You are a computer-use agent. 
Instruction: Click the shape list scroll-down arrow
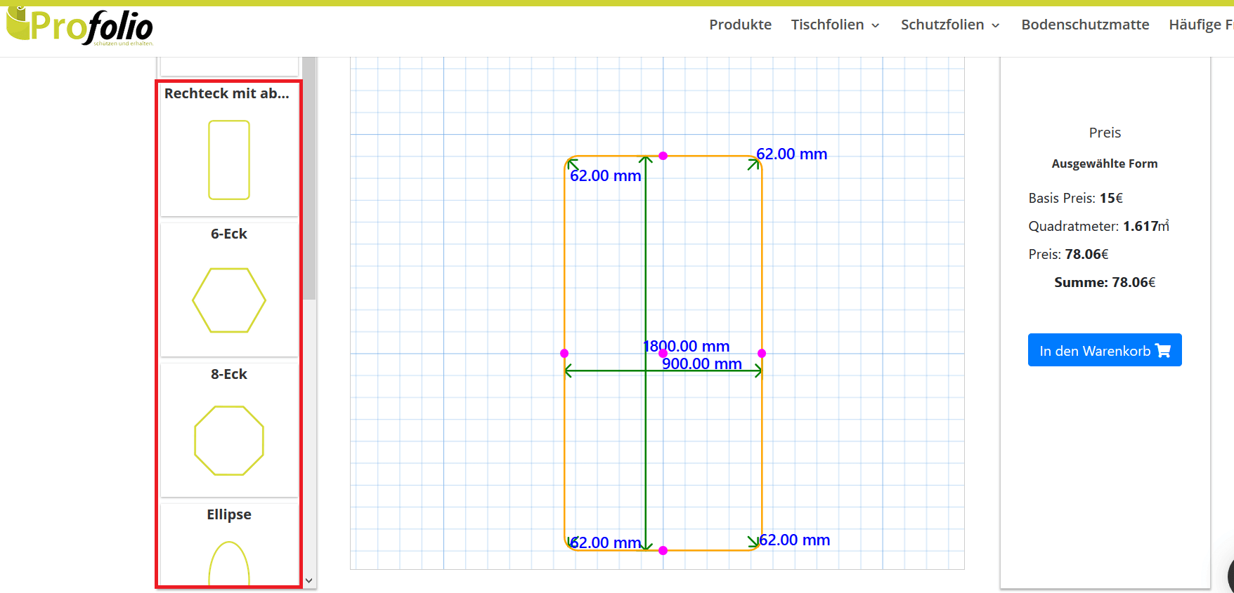pos(309,581)
